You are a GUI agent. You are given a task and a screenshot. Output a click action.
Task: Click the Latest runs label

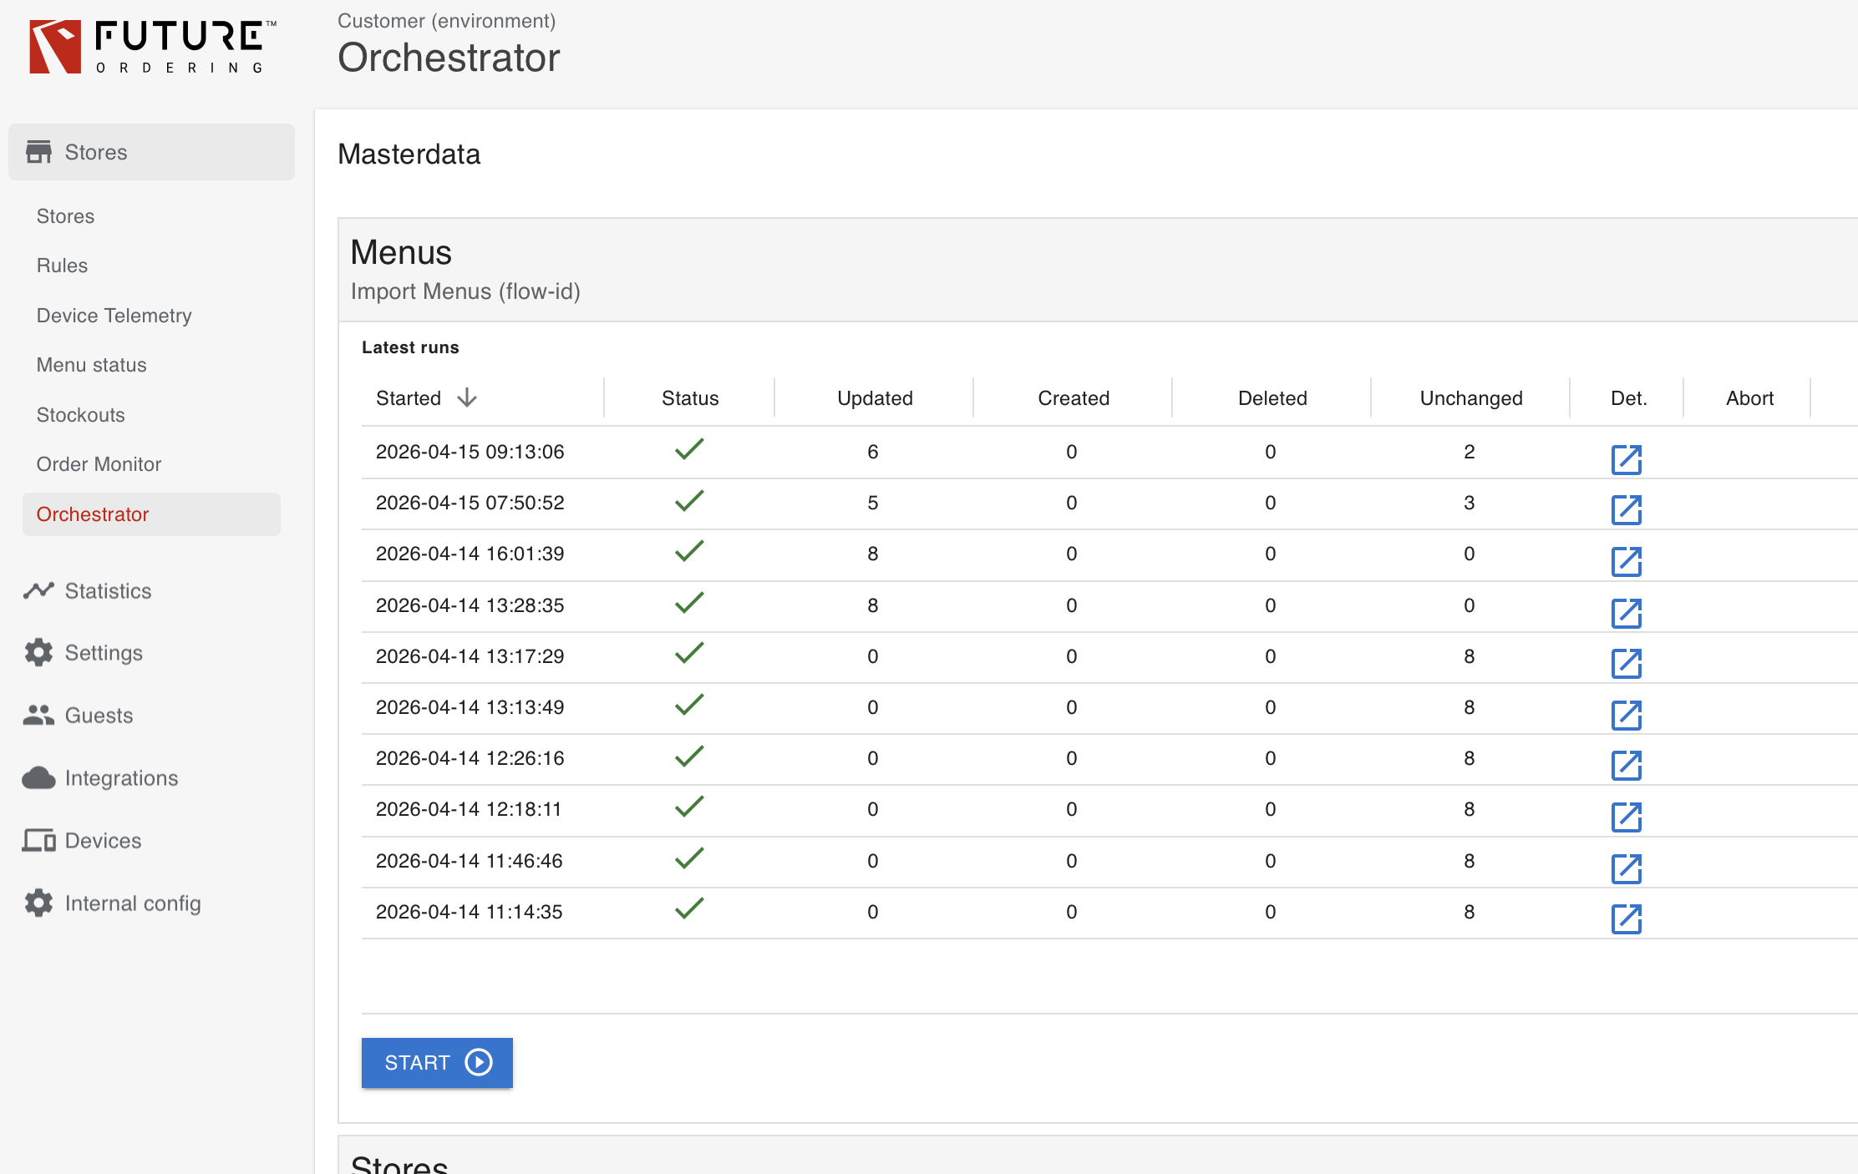(410, 347)
